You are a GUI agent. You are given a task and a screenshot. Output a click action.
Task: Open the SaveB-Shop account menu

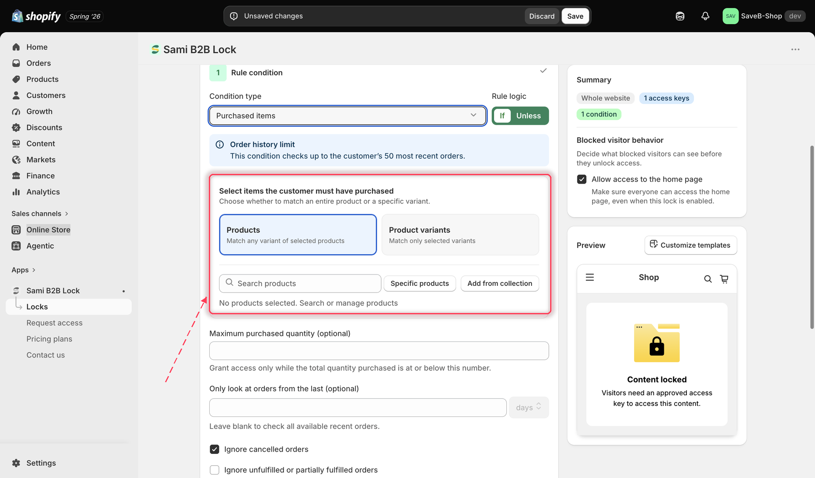click(764, 16)
